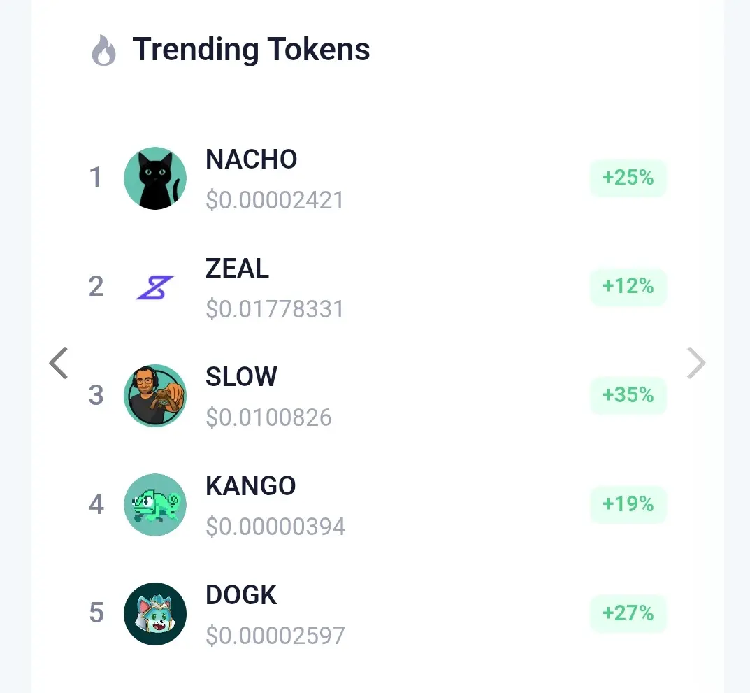Viewport: 750px width, 693px height.
Task: Click the ZEAL purple logo icon
Action: pos(154,287)
